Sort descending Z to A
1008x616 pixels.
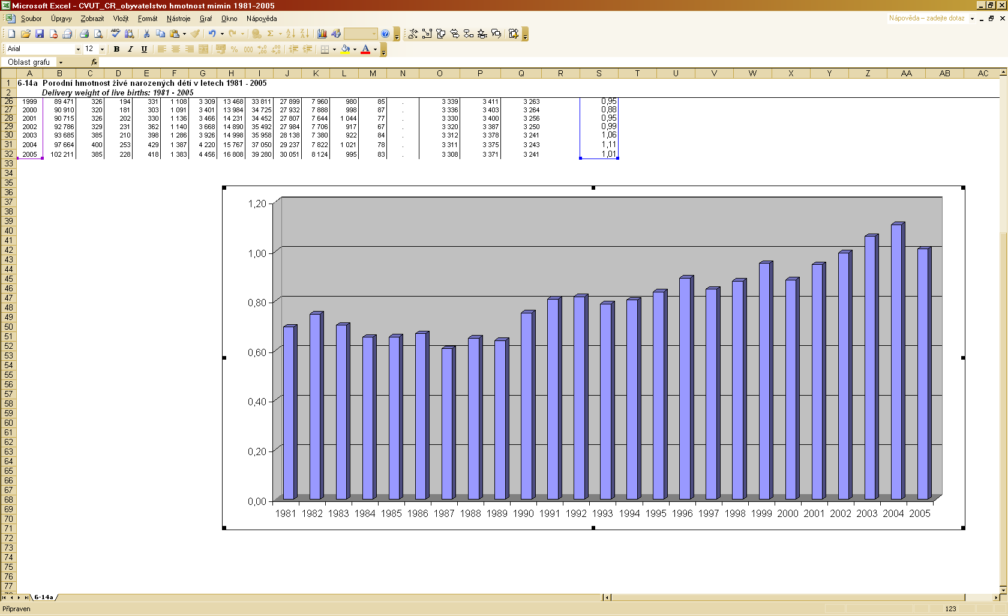pyautogui.click(x=304, y=34)
